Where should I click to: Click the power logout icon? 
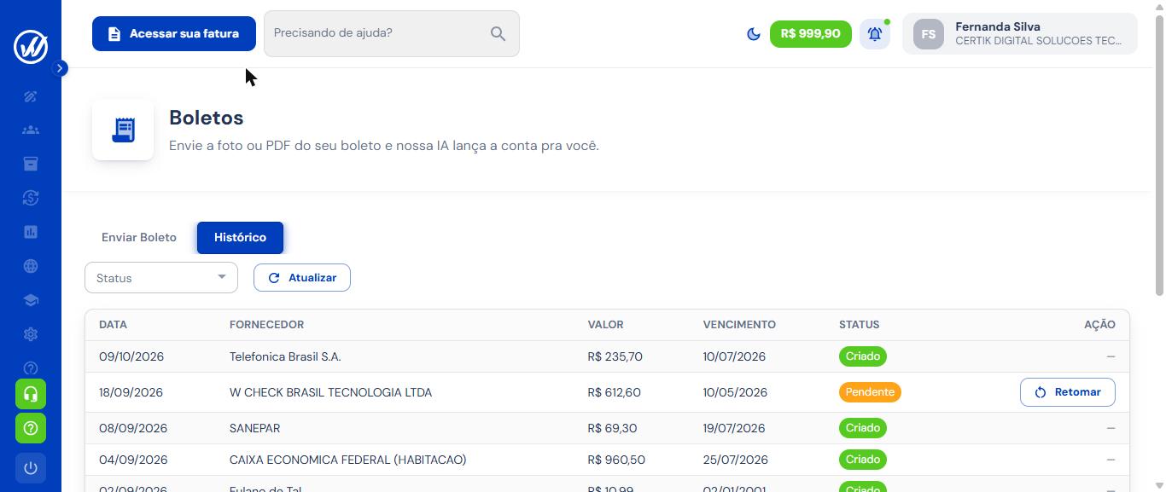coord(31,468)
